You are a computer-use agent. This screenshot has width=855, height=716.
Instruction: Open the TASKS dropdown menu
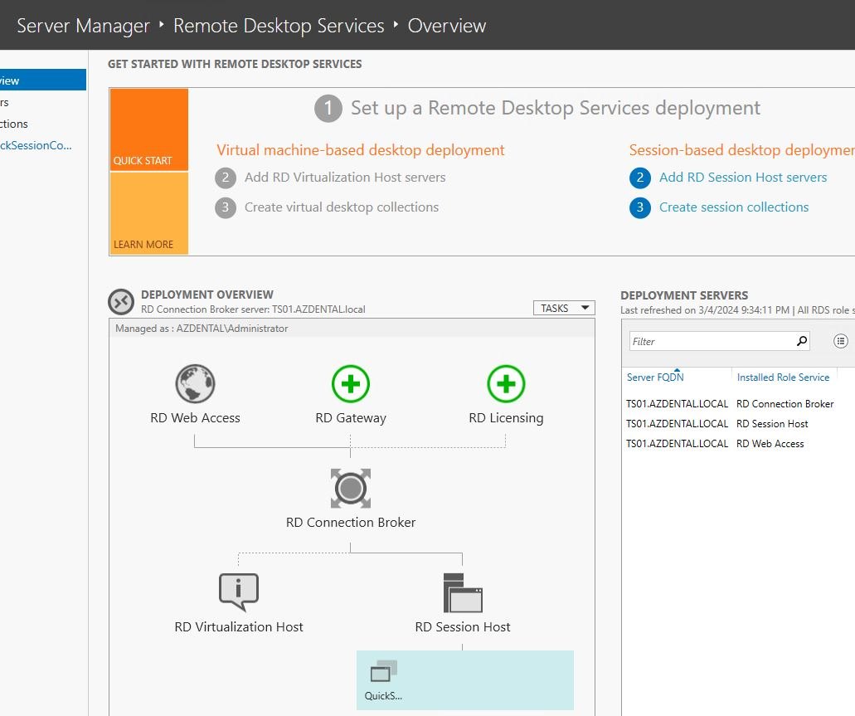(x=563, y=307)
